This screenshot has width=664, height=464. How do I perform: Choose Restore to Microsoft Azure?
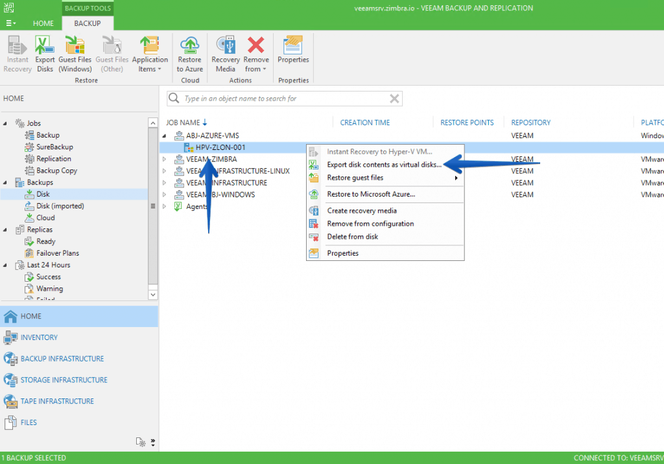[x=371, y=194]
